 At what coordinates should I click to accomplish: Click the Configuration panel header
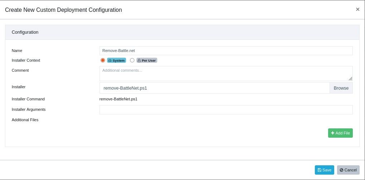(182, 32)
